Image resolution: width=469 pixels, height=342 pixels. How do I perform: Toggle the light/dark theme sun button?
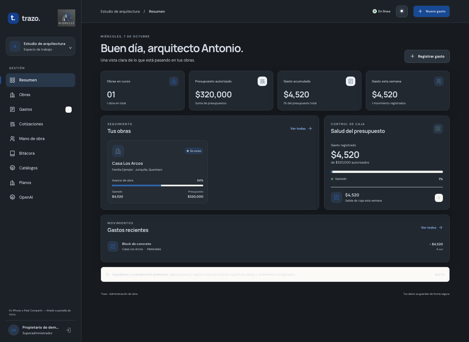[402, 11]
